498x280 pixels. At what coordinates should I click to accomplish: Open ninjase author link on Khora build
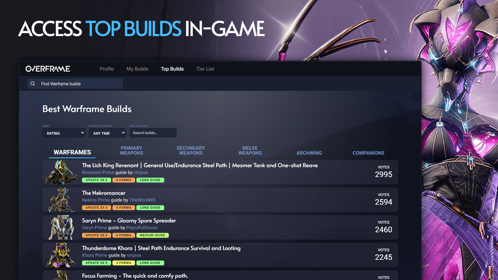[x=134, y=255]
